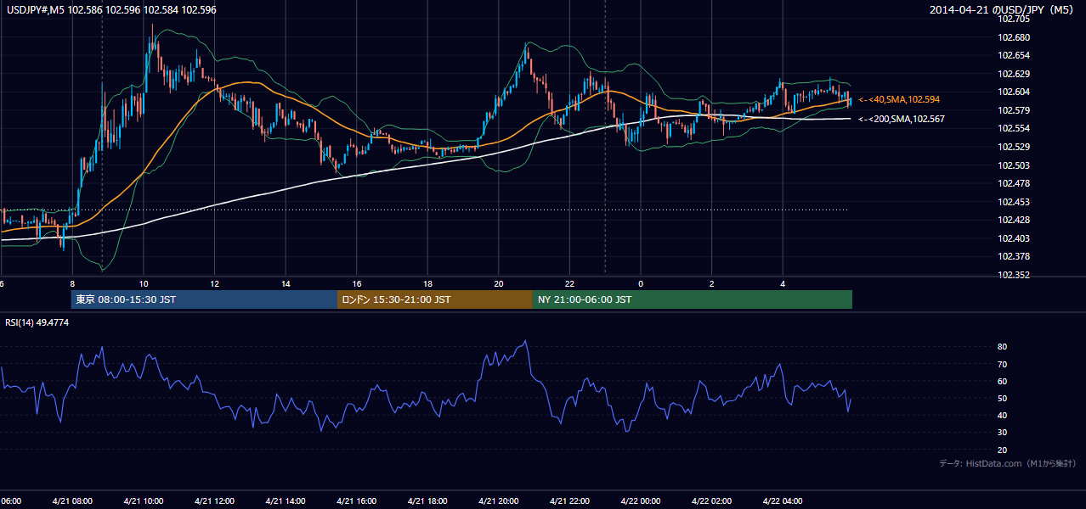Click the RSI 30 level label

point(1003,433)
